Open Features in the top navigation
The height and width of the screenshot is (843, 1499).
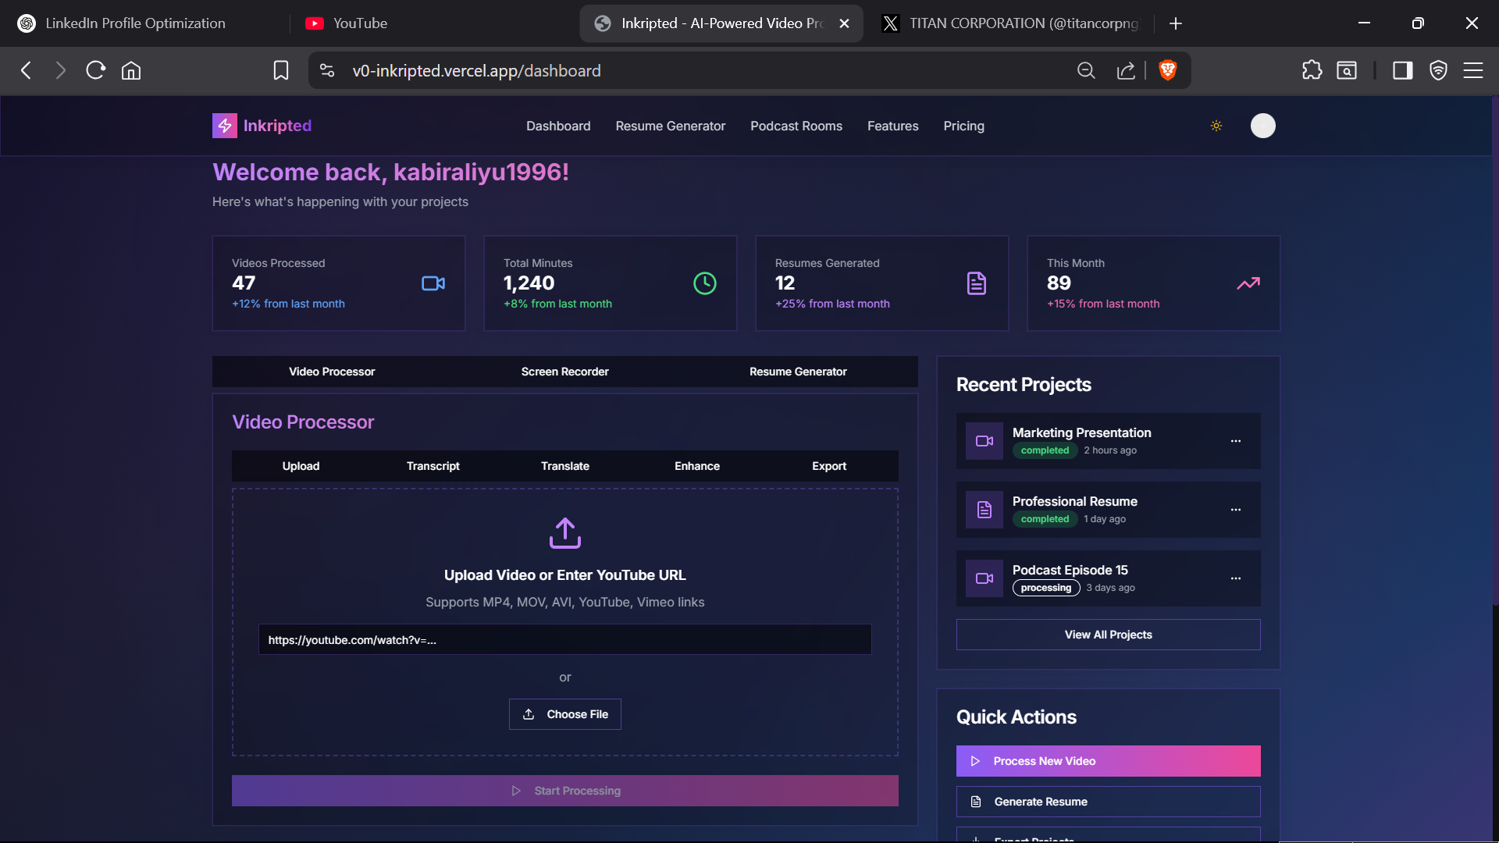893,126
